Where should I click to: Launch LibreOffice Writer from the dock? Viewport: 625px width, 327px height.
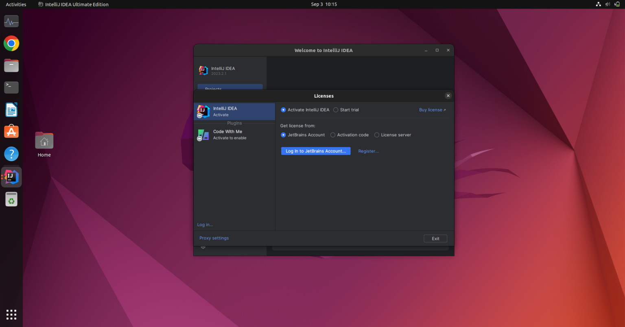point(11,109)
